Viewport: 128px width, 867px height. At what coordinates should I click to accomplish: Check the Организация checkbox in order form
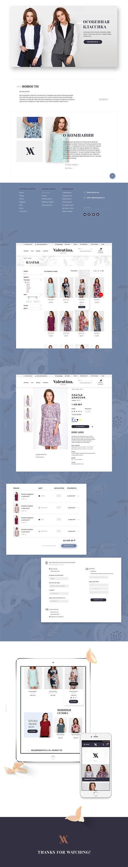pos(50,569)
